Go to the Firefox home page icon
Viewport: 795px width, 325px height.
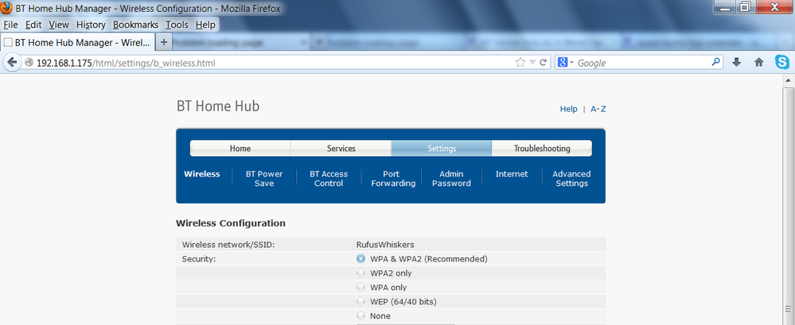[759, 62]
